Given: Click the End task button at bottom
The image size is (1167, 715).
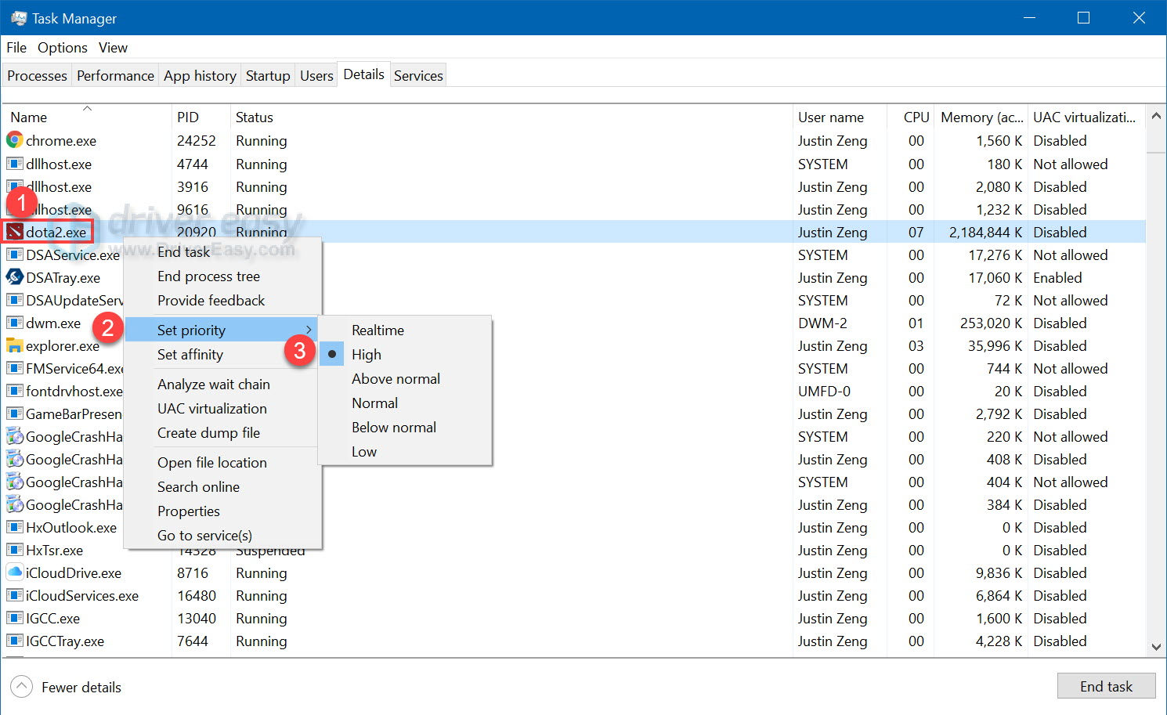Looking at the screenshot, I should 1106,686.
